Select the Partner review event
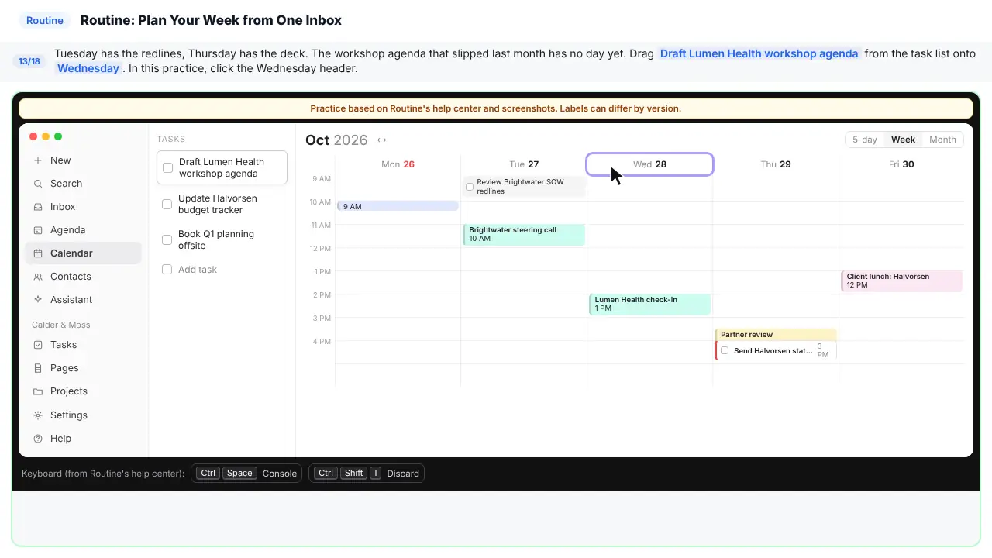 pos(776,335)
